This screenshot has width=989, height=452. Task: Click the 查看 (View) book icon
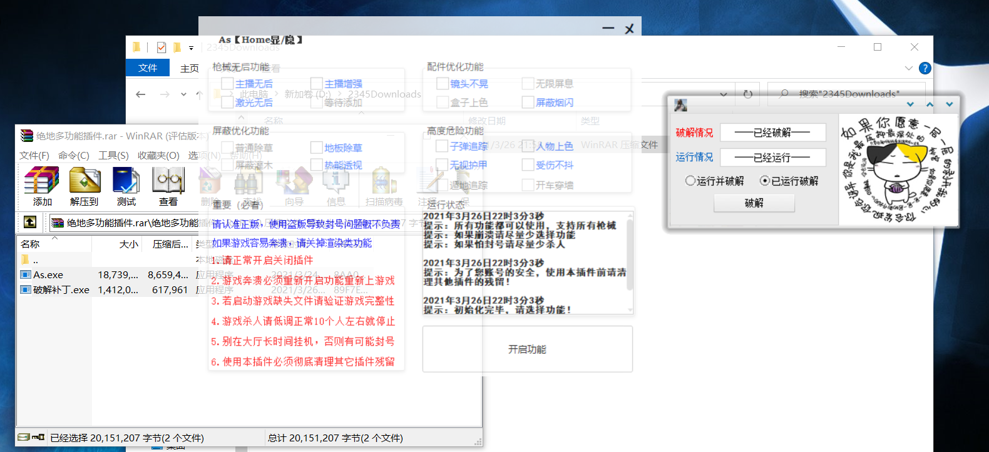pos(168,182)
